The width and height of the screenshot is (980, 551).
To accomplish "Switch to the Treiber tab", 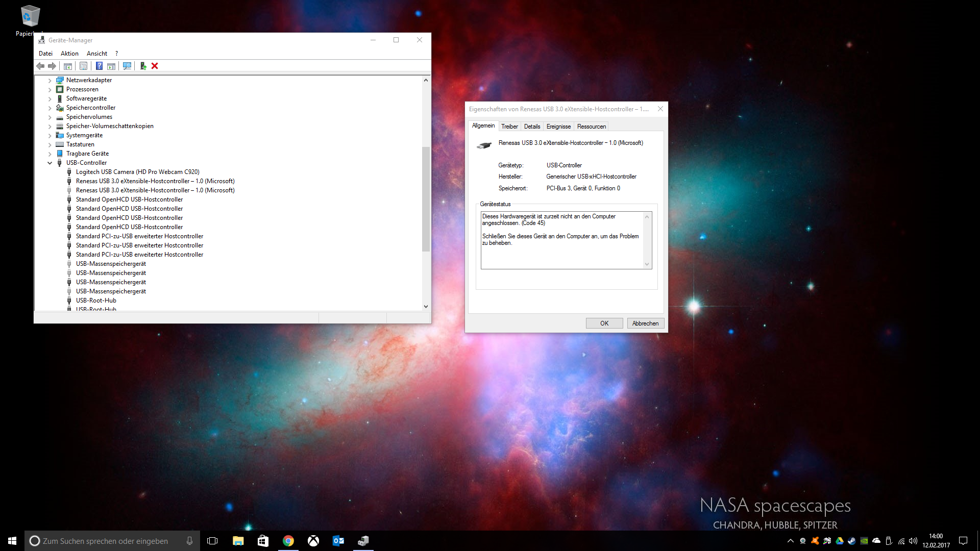I will [509, 127].
